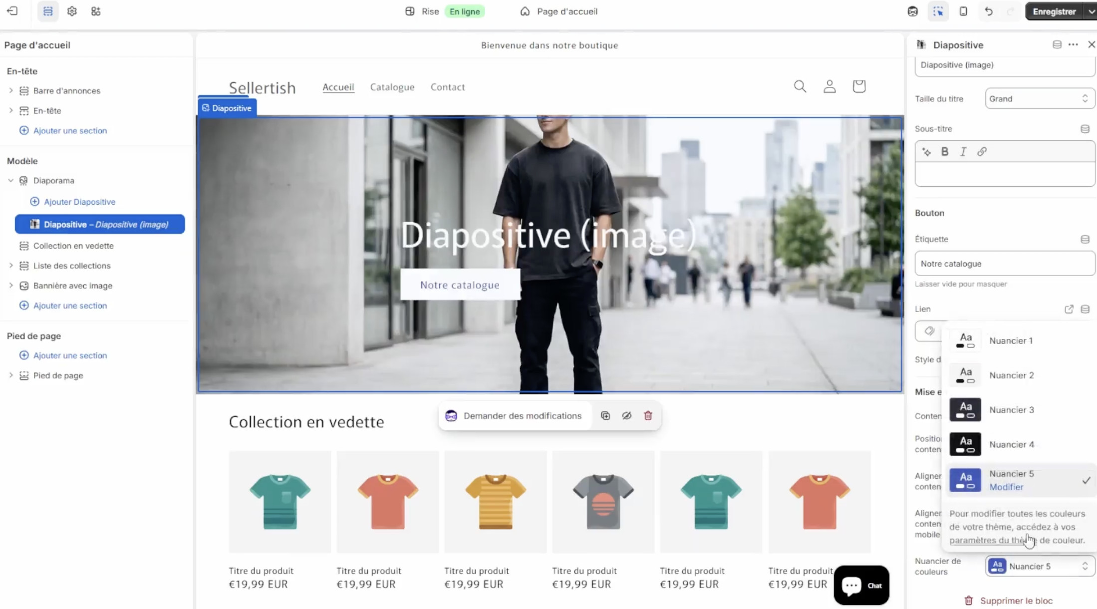Open the Taille du titre dropdown

click(x=1040, y=99)
